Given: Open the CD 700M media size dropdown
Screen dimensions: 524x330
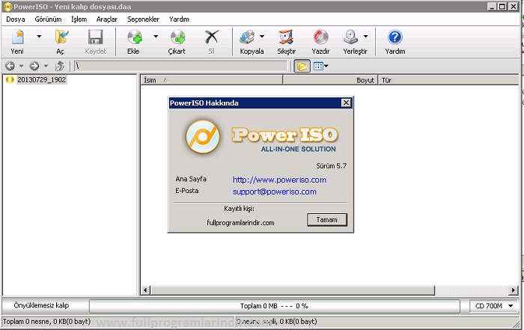Looking at the screenshot, I should [495, 306].
